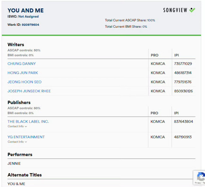This screenshot has width=205, height=187.
Task: Click the reCAPTCHA badge icon
Action: click(201, 176)
